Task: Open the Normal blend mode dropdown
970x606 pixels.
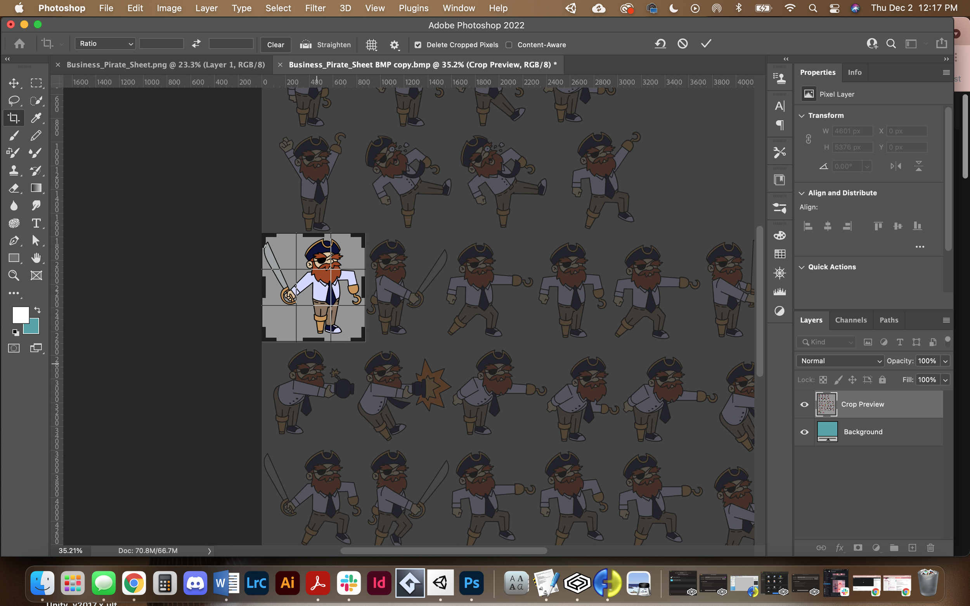Action: [840, 361]
